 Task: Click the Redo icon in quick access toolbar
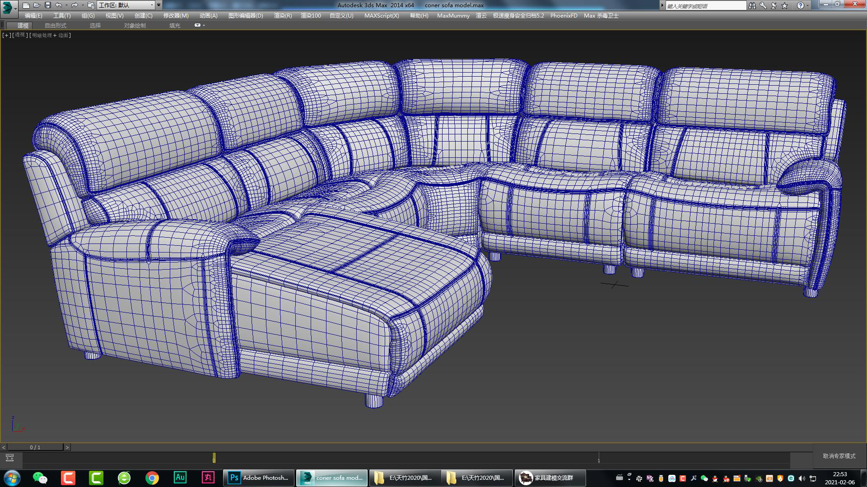74,5
